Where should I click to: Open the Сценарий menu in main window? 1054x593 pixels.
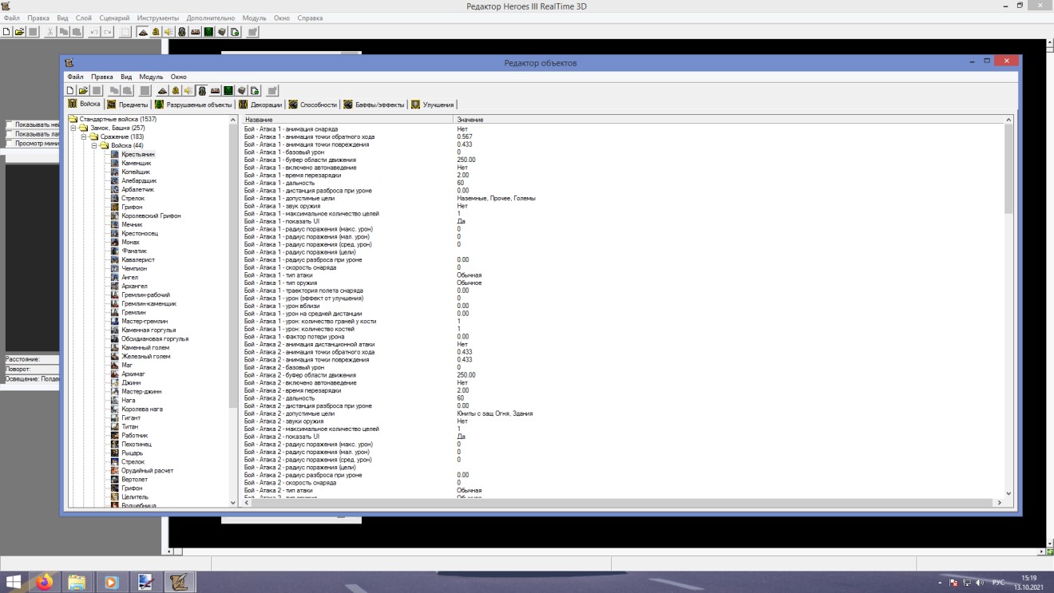pyautogui.click(x=115, y=18)
